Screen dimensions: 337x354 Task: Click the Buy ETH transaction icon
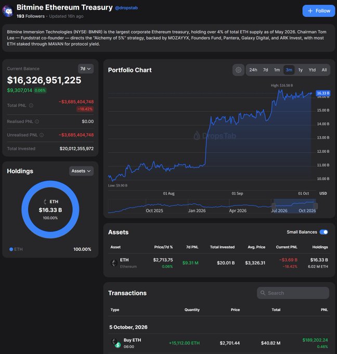coord(116,343)
